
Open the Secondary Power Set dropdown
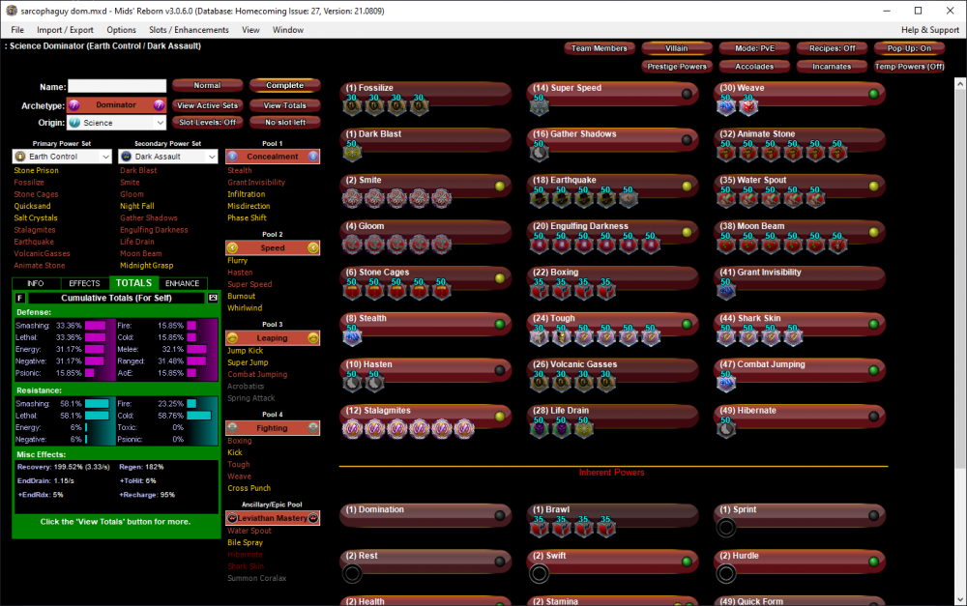[x=166, y=156]
